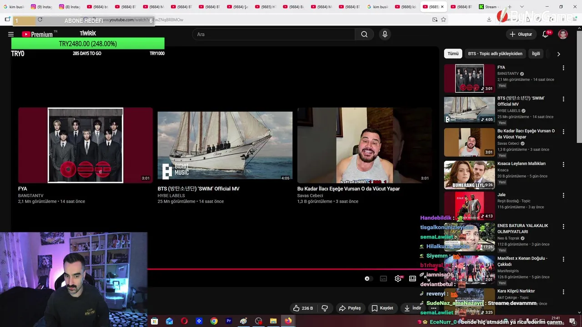Select the Tümü filter chip
The image size is (582, 327).
click(x=453, y=54)
